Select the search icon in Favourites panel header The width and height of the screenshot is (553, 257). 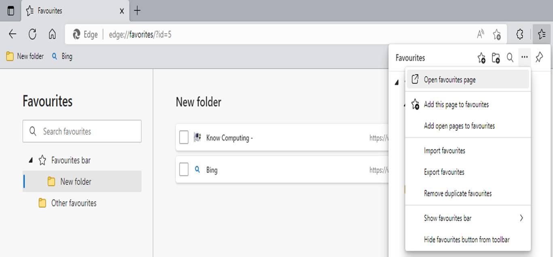(510, 58)
